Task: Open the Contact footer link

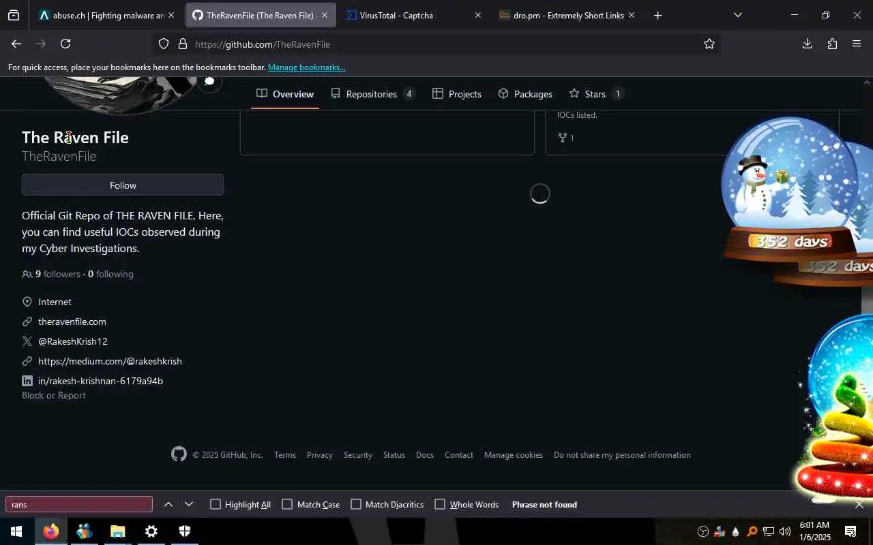Action: [x=459, y=455]
